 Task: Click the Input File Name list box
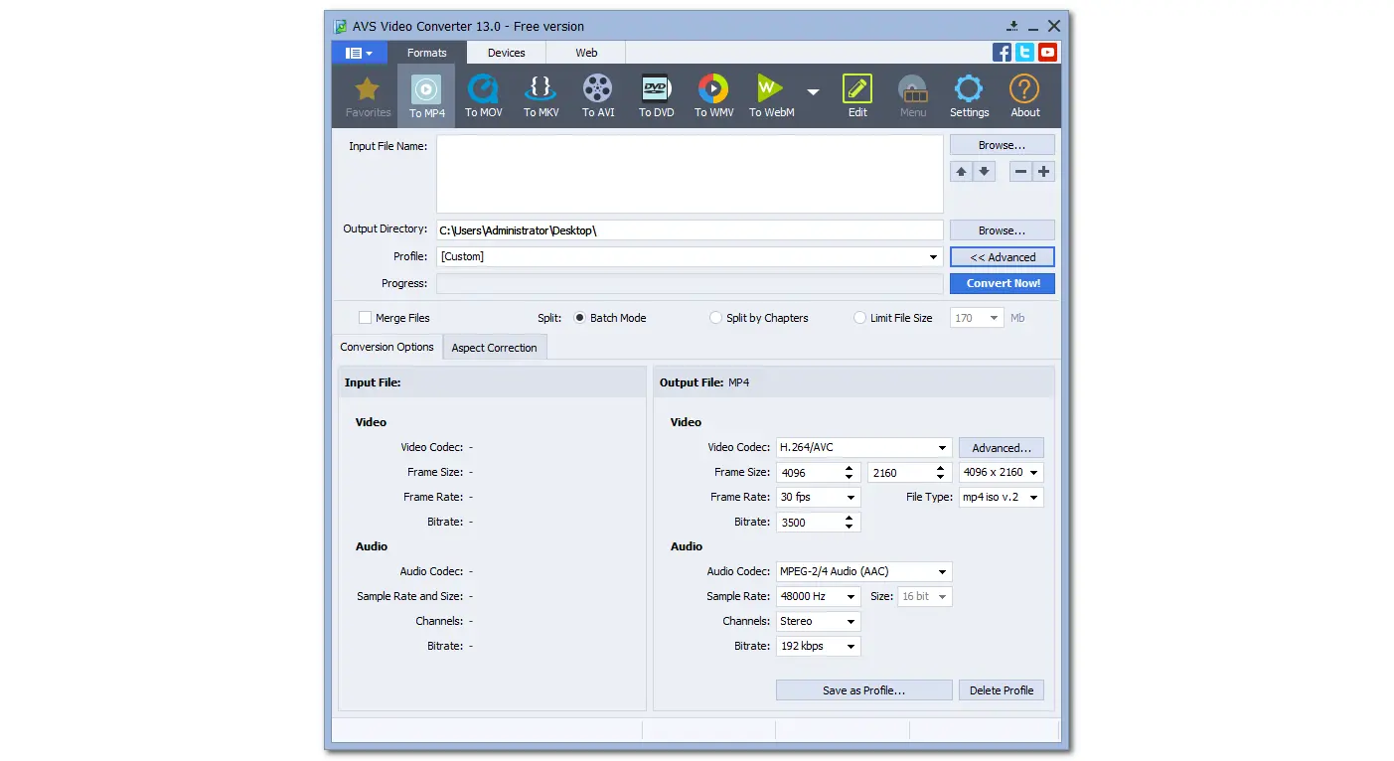coord(690,174)
